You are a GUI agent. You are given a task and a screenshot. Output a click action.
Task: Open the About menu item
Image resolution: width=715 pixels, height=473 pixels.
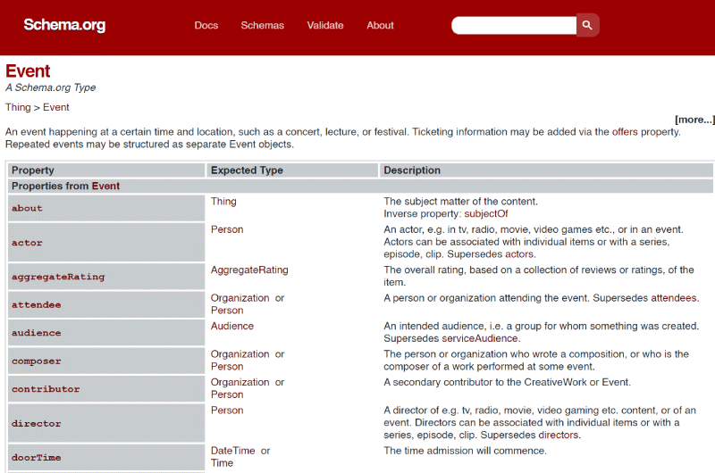(x=380, y=26)
